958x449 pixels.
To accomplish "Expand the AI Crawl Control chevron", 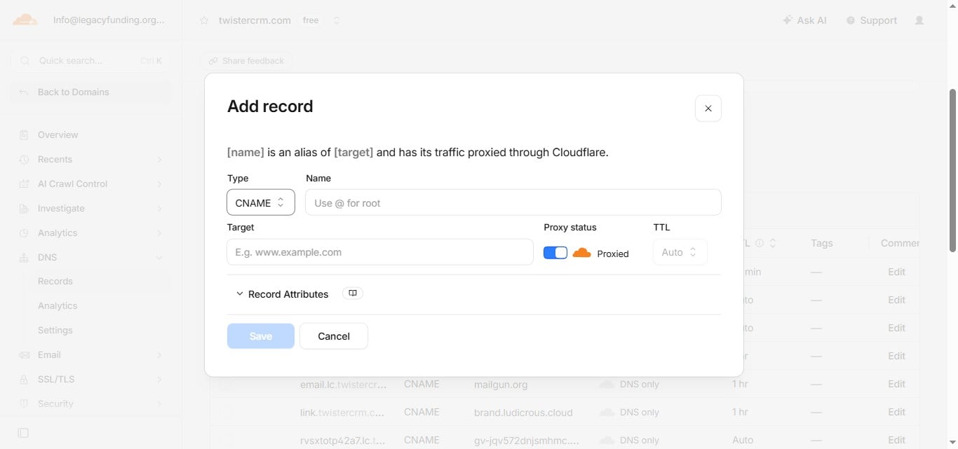I will click(x=159, y=184).
